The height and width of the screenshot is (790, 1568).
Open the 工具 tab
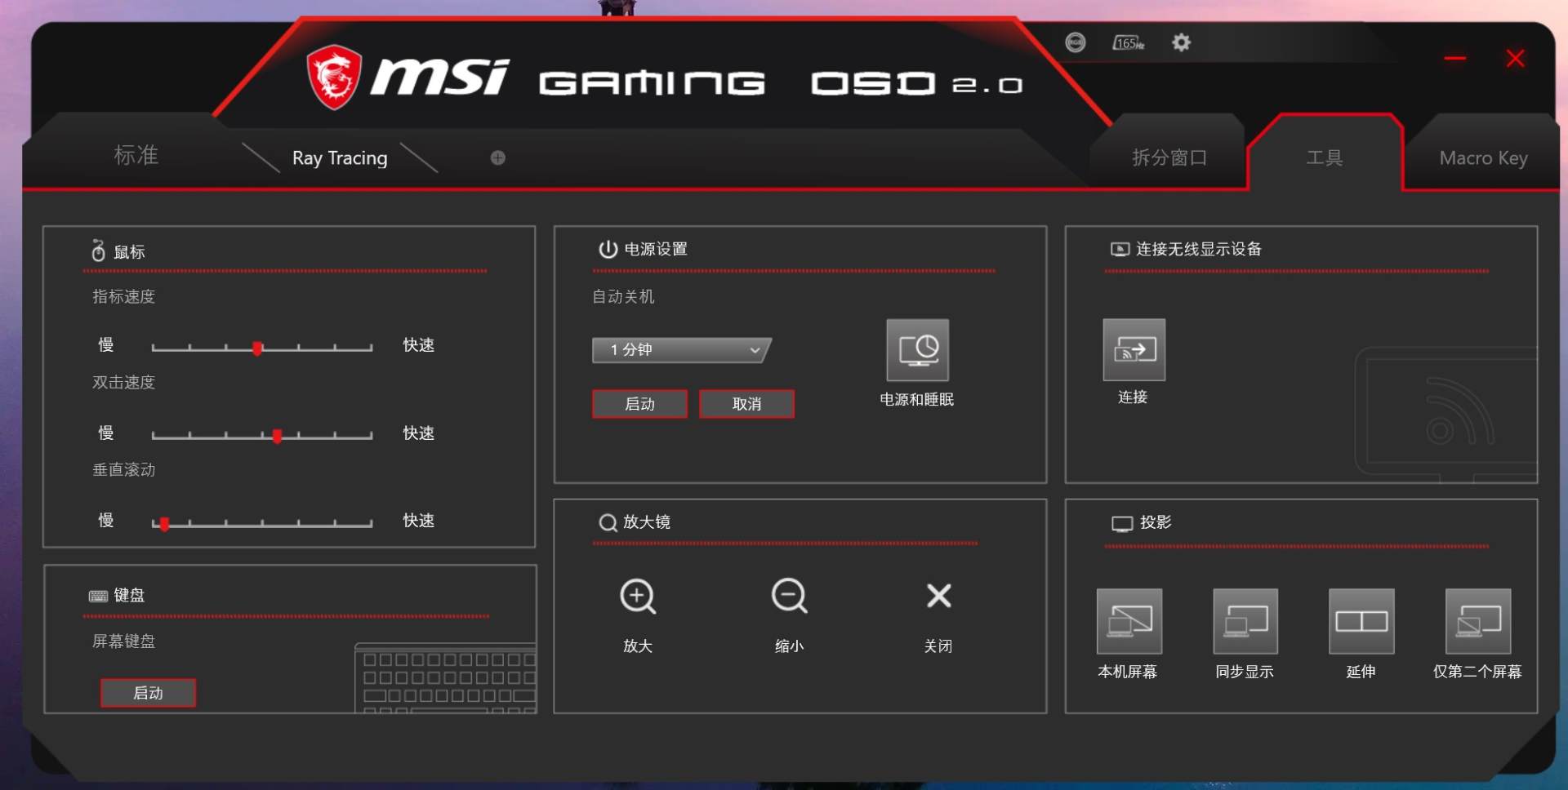coord(1325,158)
